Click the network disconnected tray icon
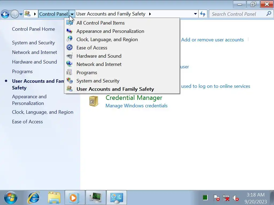This screenshot has width=274, height=205. pyautogui.click(x=226, y=198)
